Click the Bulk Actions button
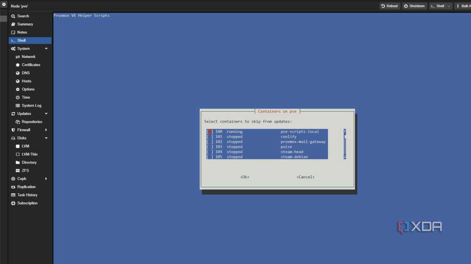This screenshot has height=264, width=471. [x=463, y=6]
